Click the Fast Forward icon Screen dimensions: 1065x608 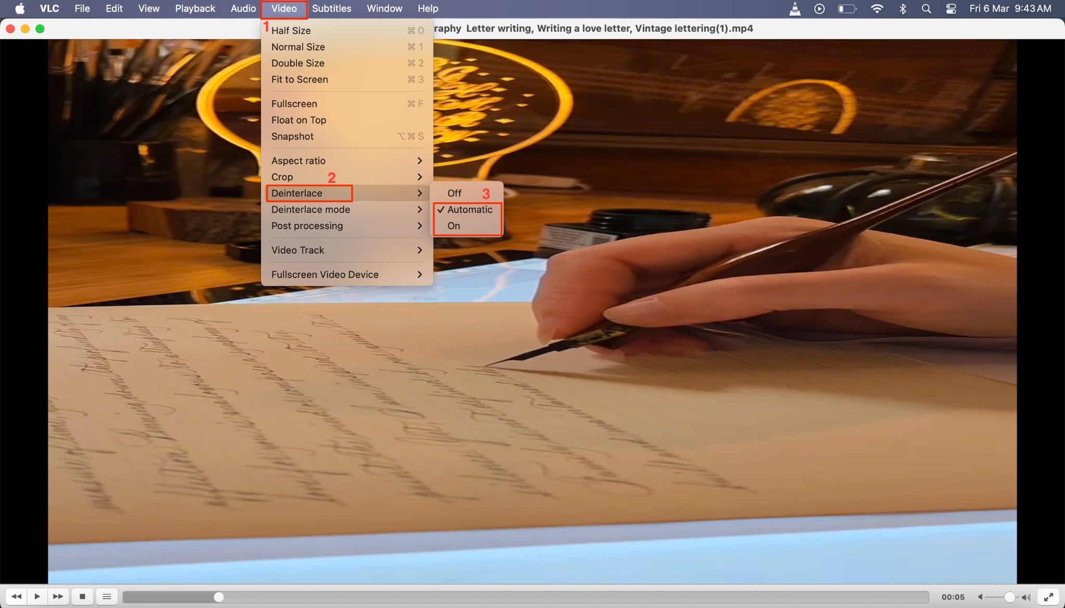(58, 597)
